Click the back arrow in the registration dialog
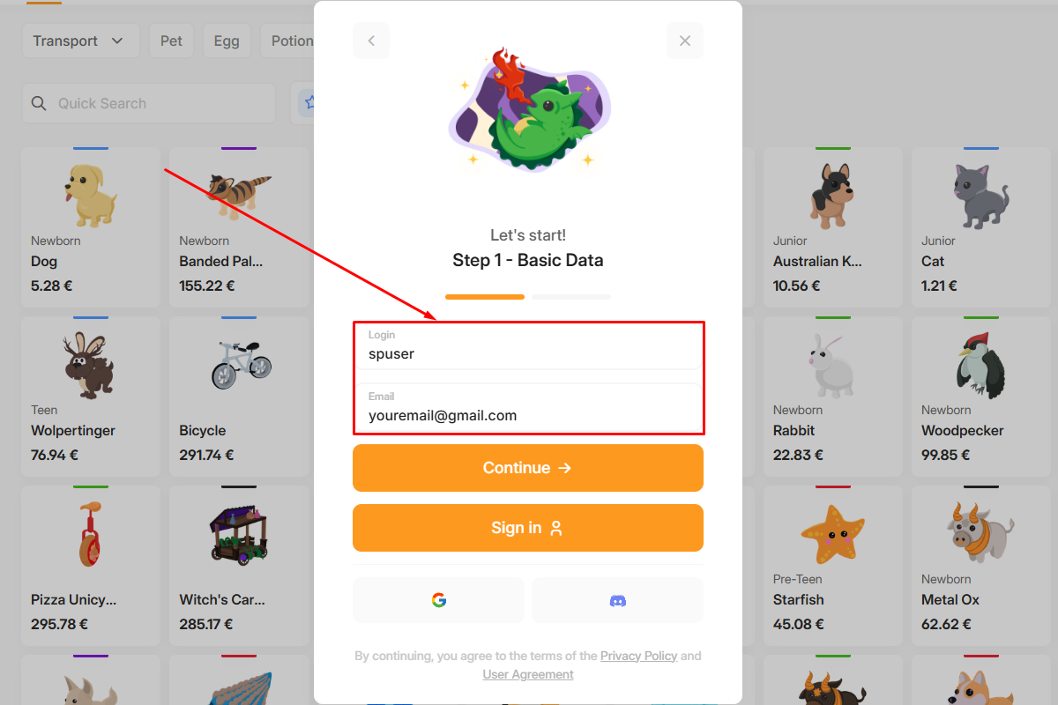 click(x=371, y=41)
